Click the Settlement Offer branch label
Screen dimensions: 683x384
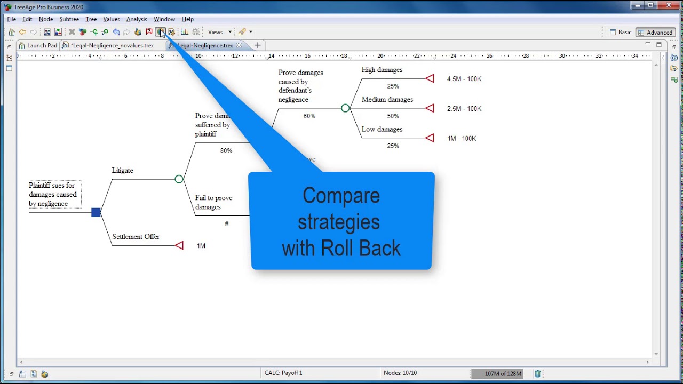136,237
